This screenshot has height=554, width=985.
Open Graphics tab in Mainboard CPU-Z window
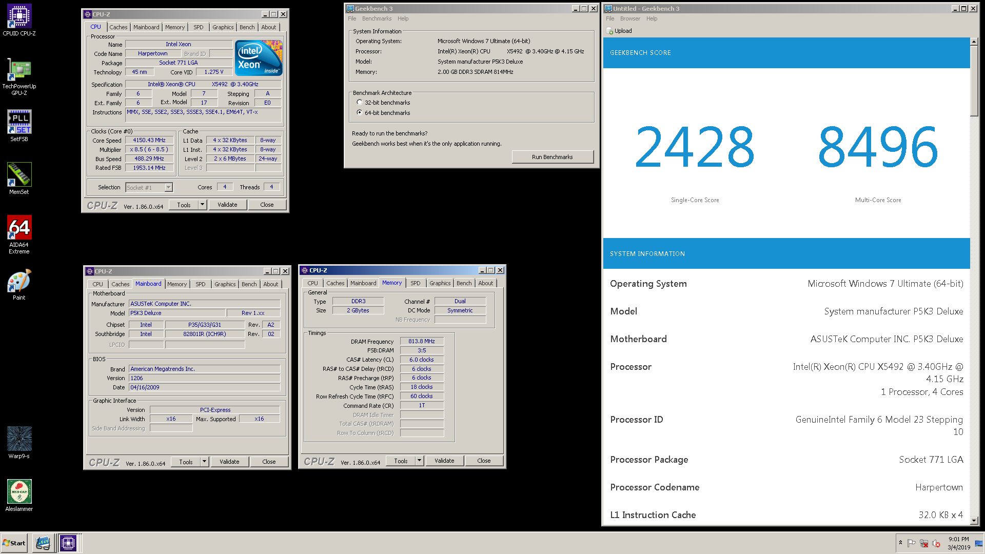pyautogui.click(x=225, y=284)
